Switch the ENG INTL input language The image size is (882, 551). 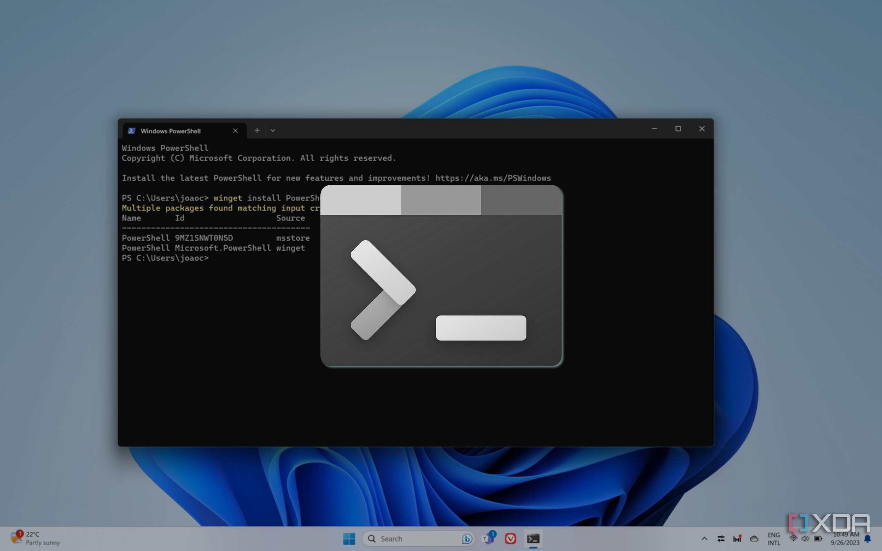tap(773, 539)
